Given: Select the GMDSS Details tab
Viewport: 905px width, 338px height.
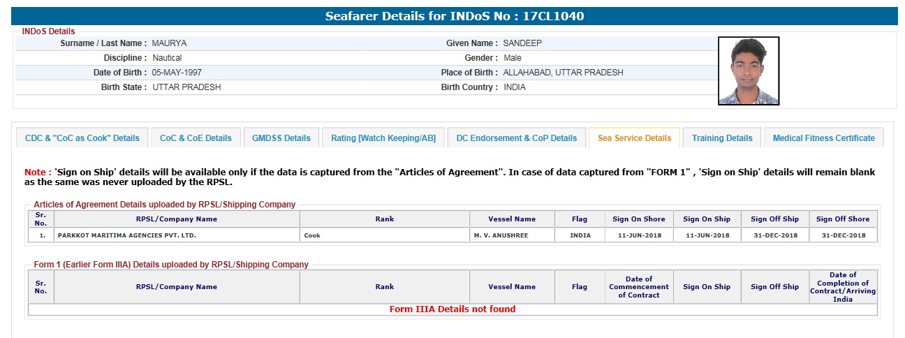Looking at the screenshot, I should click(281, 138).
